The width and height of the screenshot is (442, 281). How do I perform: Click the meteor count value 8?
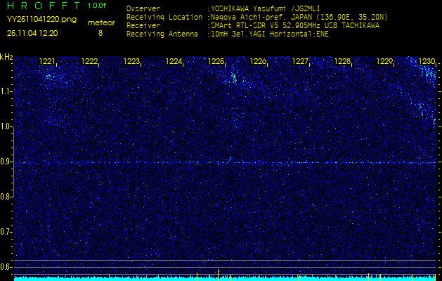[100, 33]
